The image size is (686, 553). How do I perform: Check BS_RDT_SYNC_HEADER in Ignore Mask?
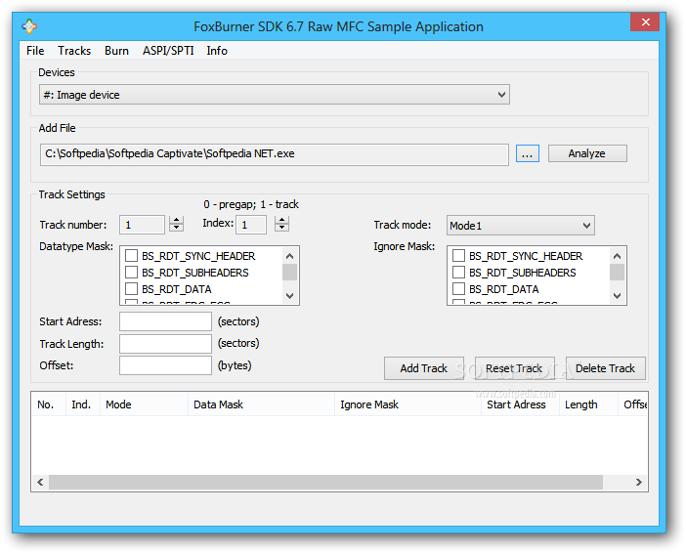click(x=458, y=256)
